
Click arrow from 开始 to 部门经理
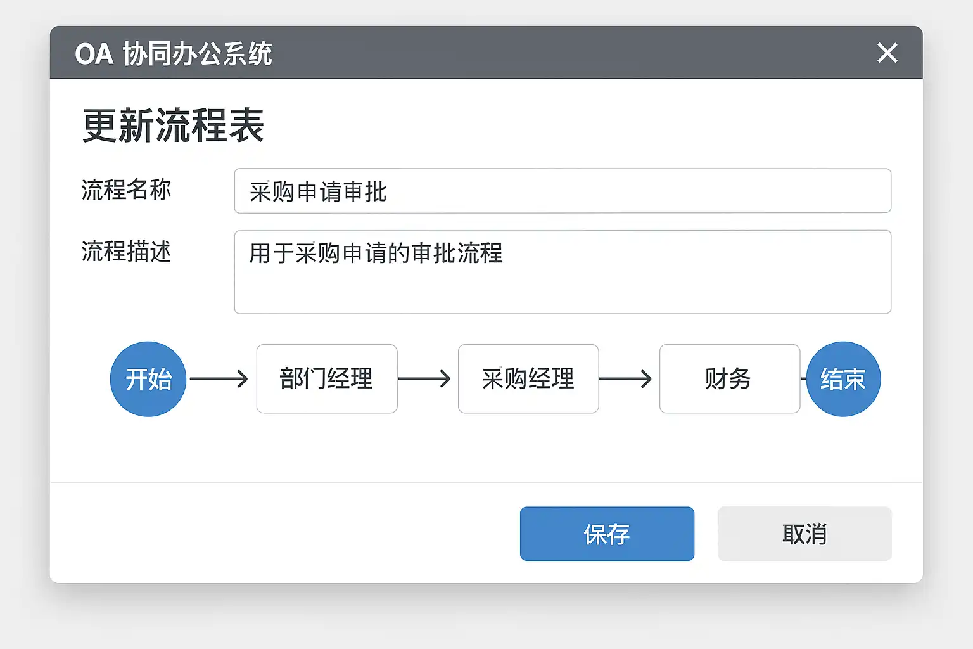[219, 379]
